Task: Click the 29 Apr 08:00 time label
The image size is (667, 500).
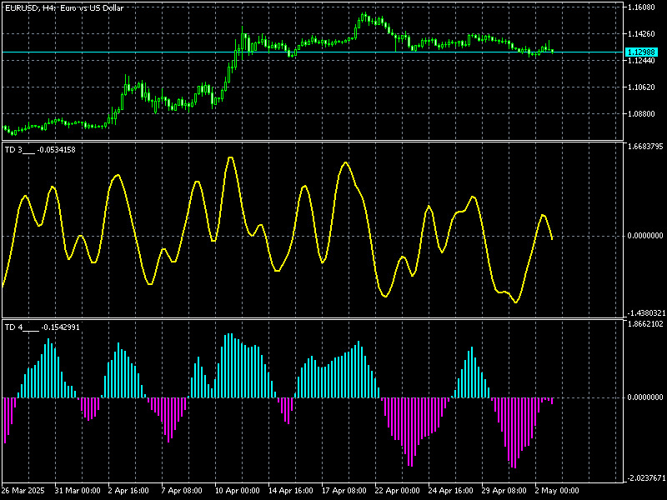Action: (504, 491)
